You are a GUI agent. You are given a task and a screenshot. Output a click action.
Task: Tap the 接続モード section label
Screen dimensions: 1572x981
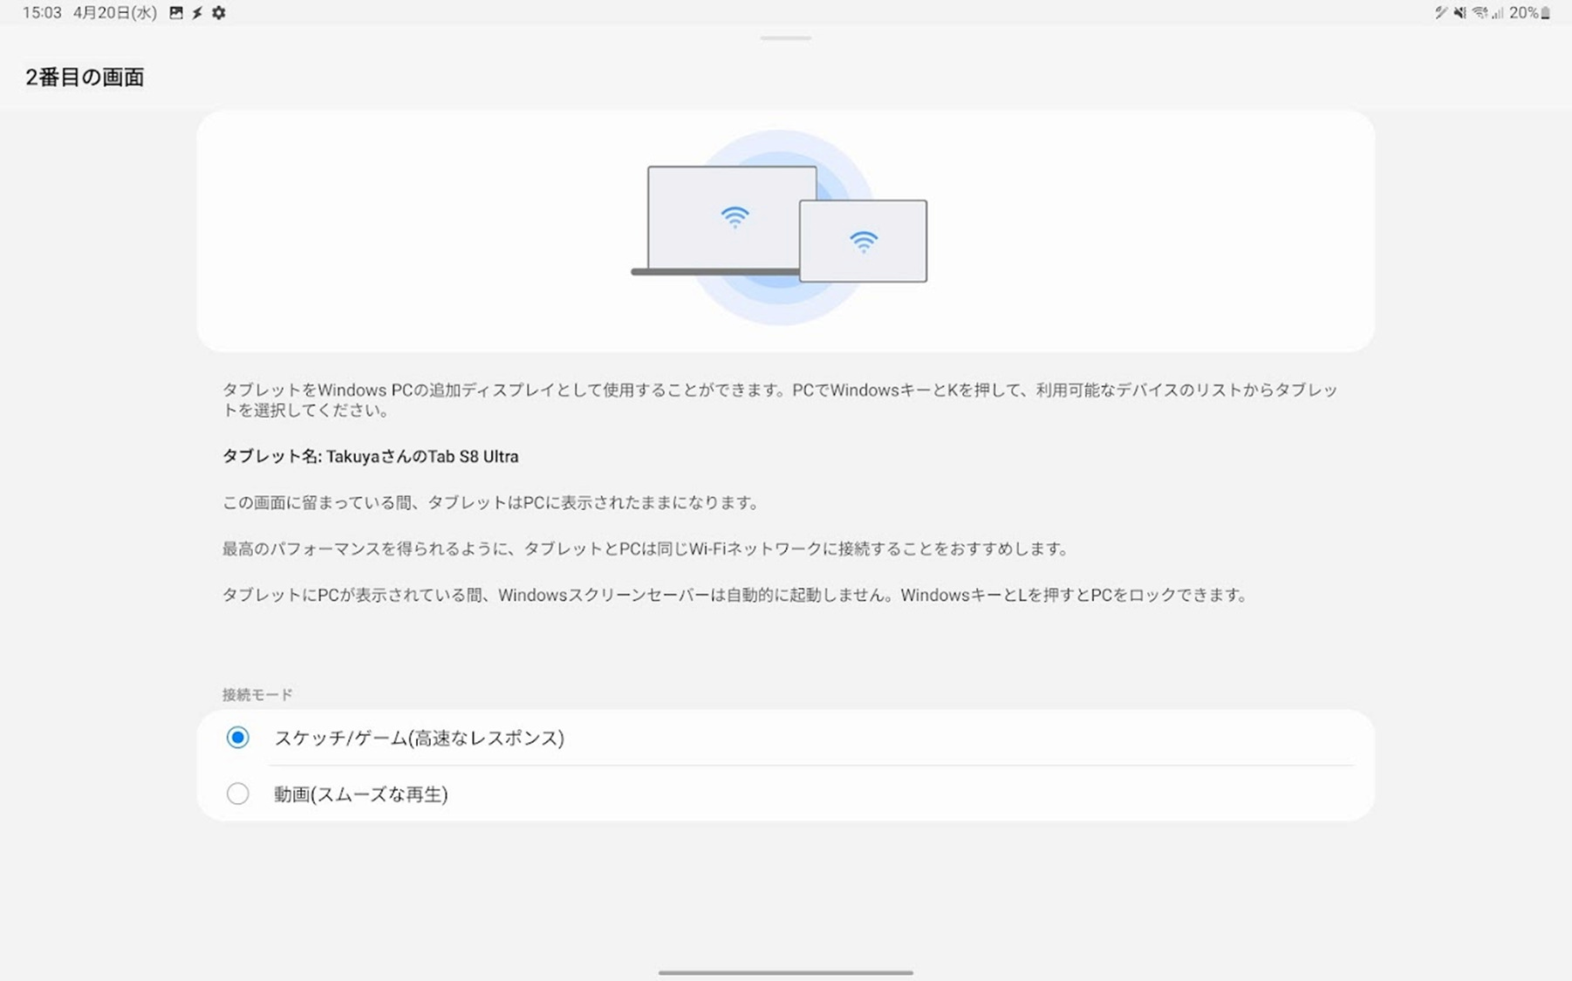pos(257,695)
